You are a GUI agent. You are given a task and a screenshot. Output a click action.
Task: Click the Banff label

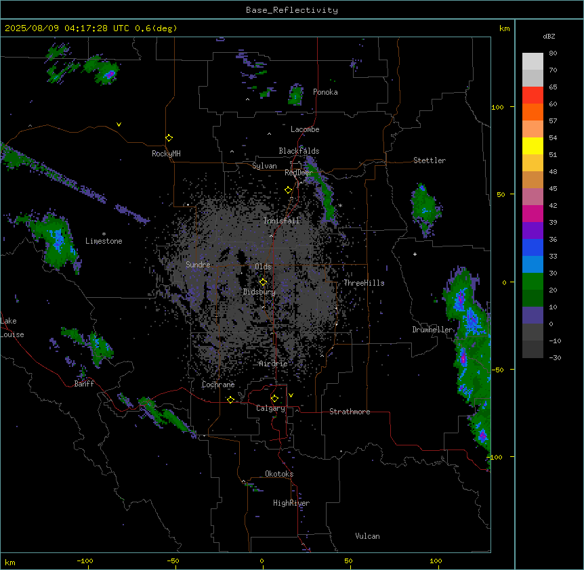[x=84, y=384]
